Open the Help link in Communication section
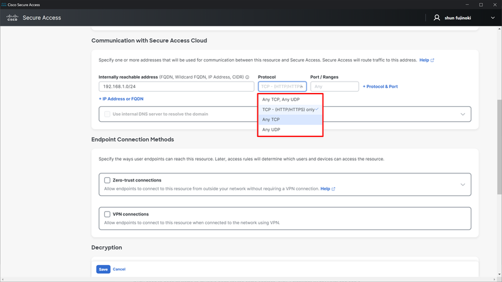This screenshot has height=282, width=502. (x=424, y=60)
